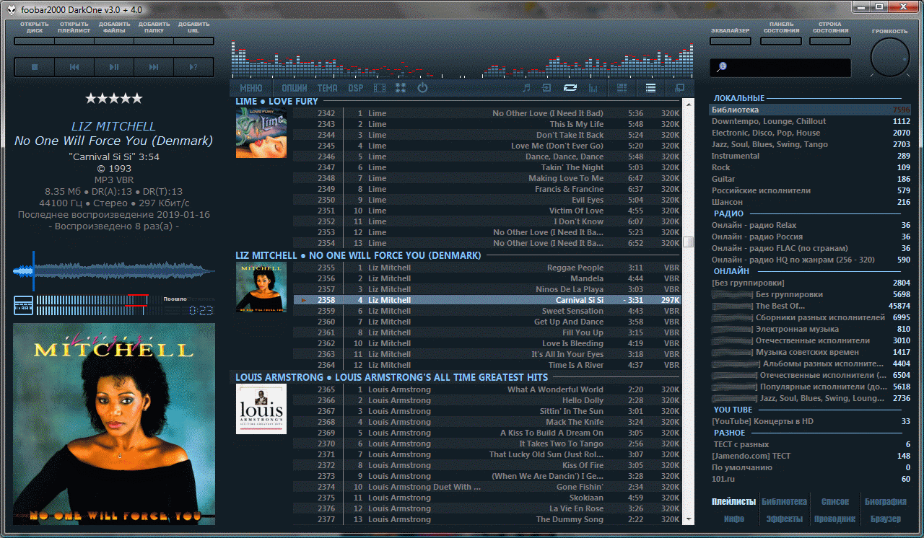Collapse the РАЗНОЕ section header
The width and height of the screenshot is (924, 538).
[x=730, y=433]
